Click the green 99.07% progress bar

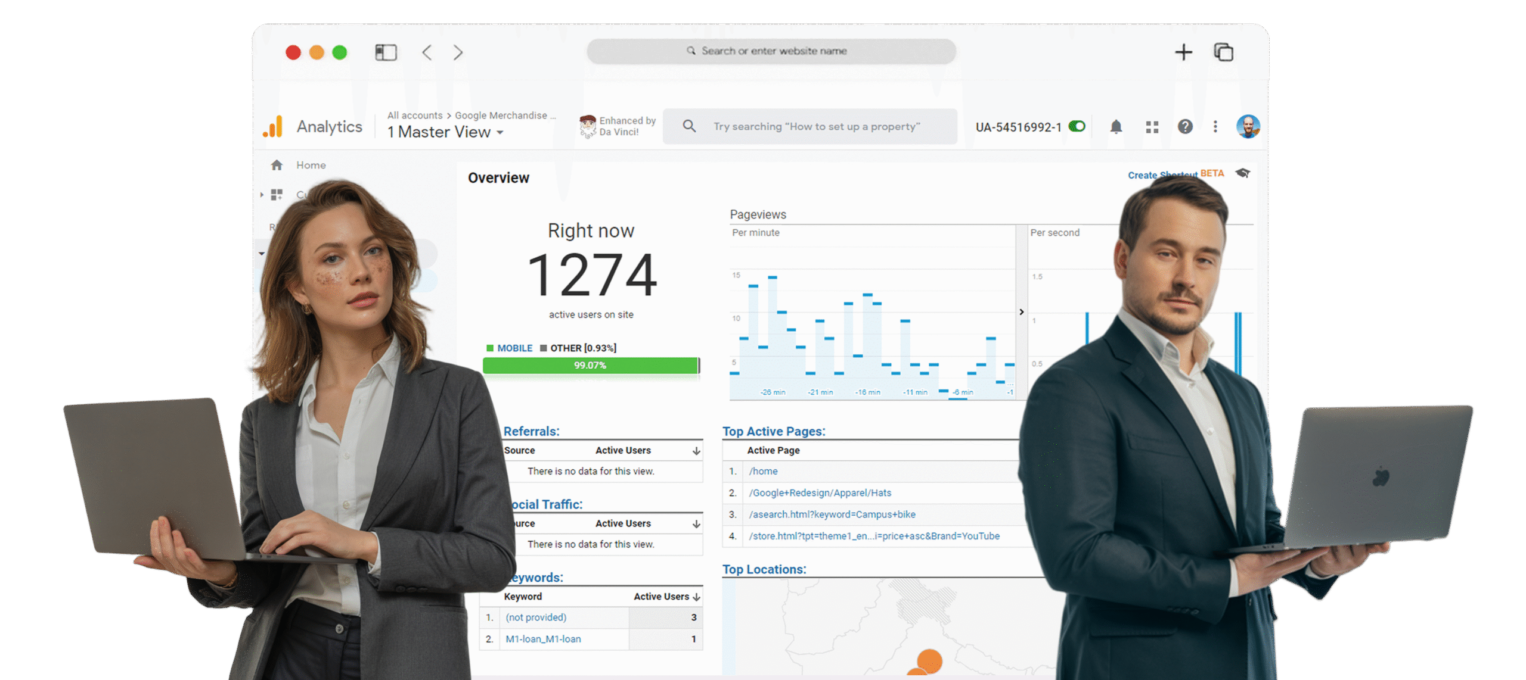[591, 365]
